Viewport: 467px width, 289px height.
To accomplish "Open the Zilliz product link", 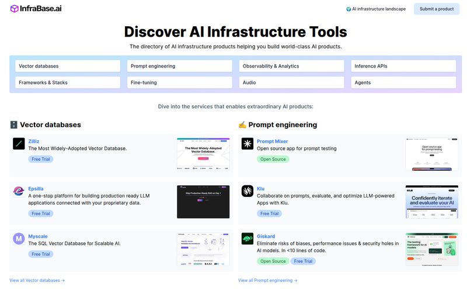I will coord(34,141).
